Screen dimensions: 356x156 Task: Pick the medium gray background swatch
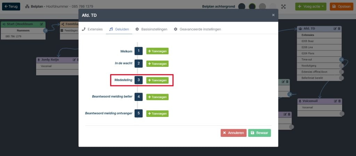(x=262, y=6)
